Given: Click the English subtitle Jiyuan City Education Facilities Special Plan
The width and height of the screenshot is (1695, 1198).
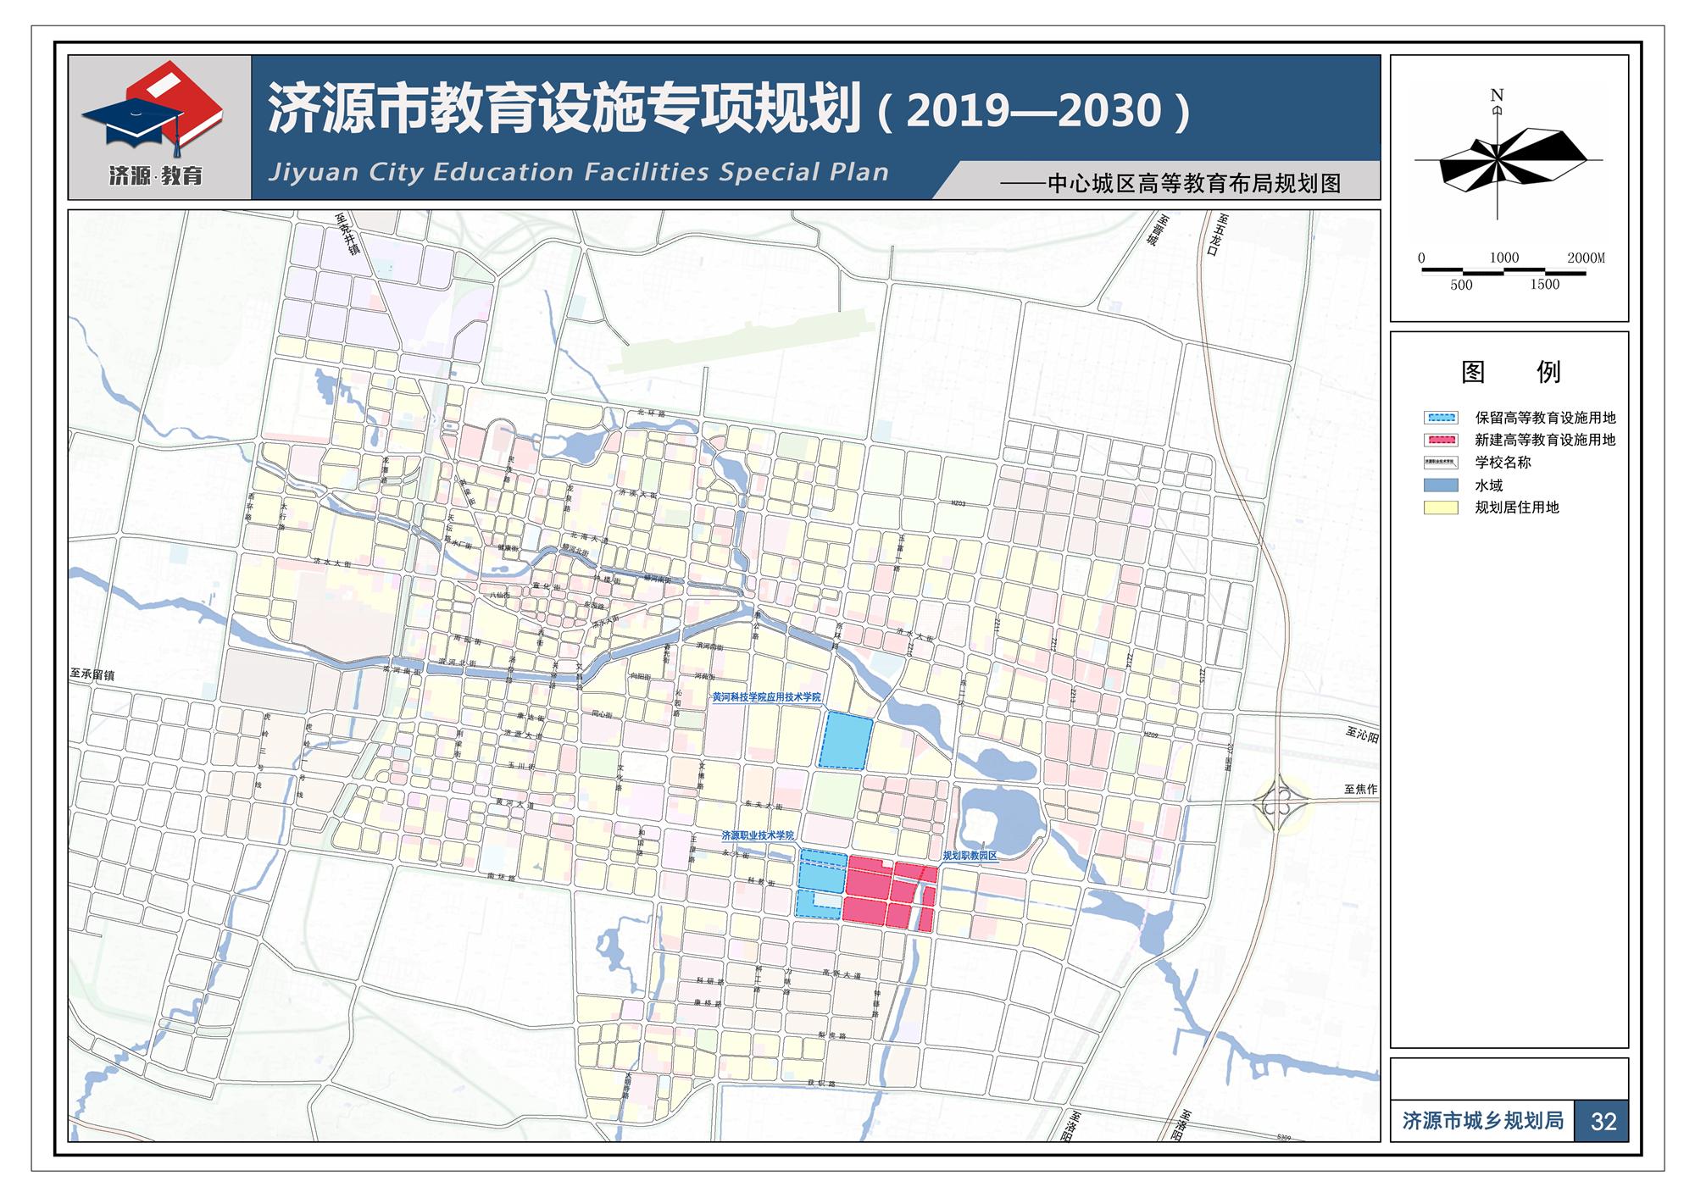Looking at the screenshot, I should 579,172.
